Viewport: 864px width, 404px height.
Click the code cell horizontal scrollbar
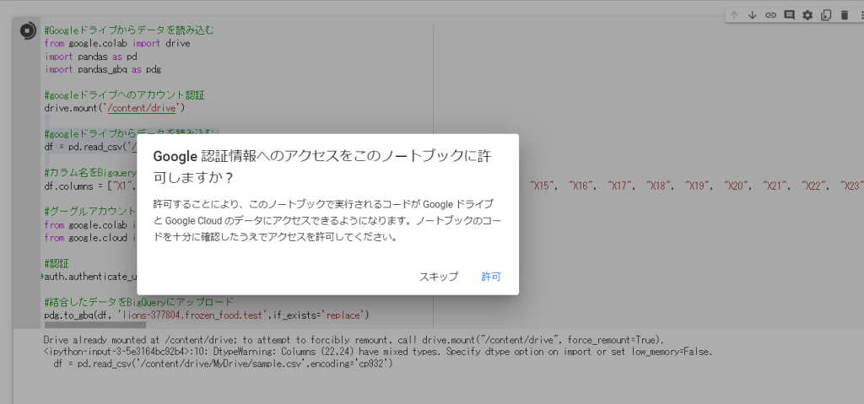click(94, 325)
